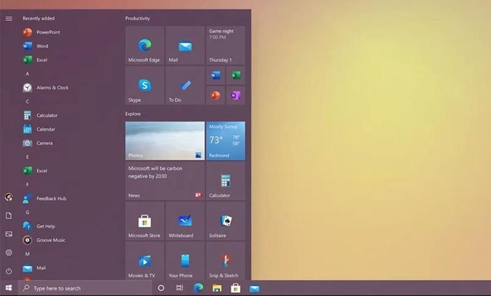Expand the Start hamburger menu
Screen dimensions: 491x296
pyautogui.click(x=9, y=18)
